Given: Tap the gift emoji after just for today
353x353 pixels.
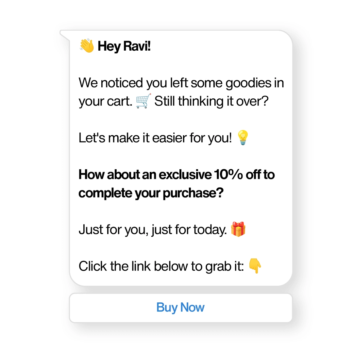Looking at the screenshot, I should (238, 229).
